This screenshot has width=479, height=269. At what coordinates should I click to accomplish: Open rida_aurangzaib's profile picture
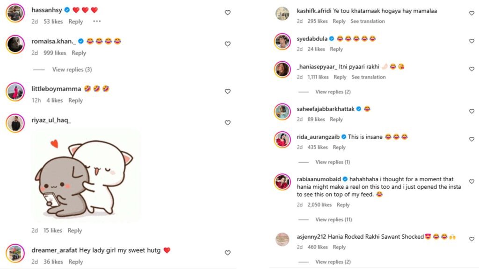point(283,140)
